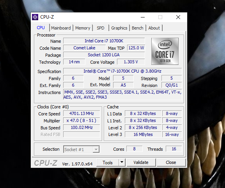Click the Level 2 associativity 4-way

172,127
